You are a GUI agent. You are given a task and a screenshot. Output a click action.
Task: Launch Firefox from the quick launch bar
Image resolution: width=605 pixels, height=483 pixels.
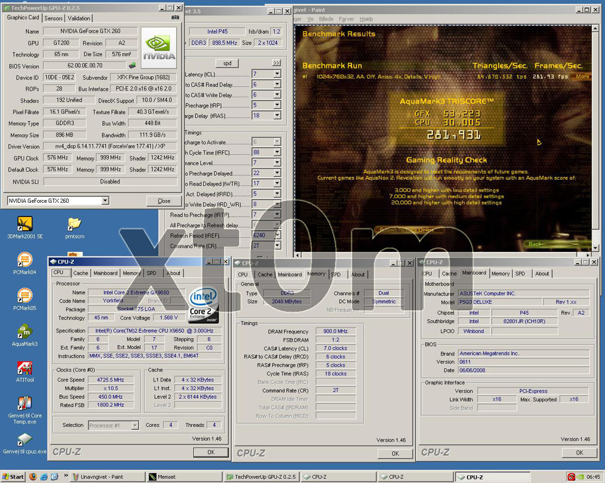(33, 477)
